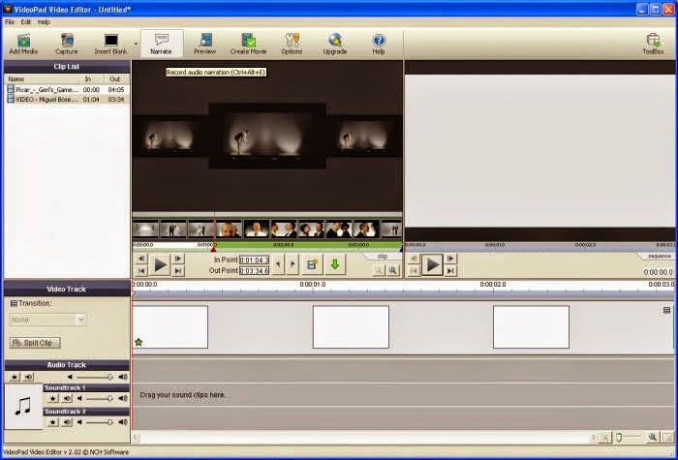Image resolution: width=678 pixels, height=460 pixels.
Task: Switch to the clip tab
Action: point(383,257)
